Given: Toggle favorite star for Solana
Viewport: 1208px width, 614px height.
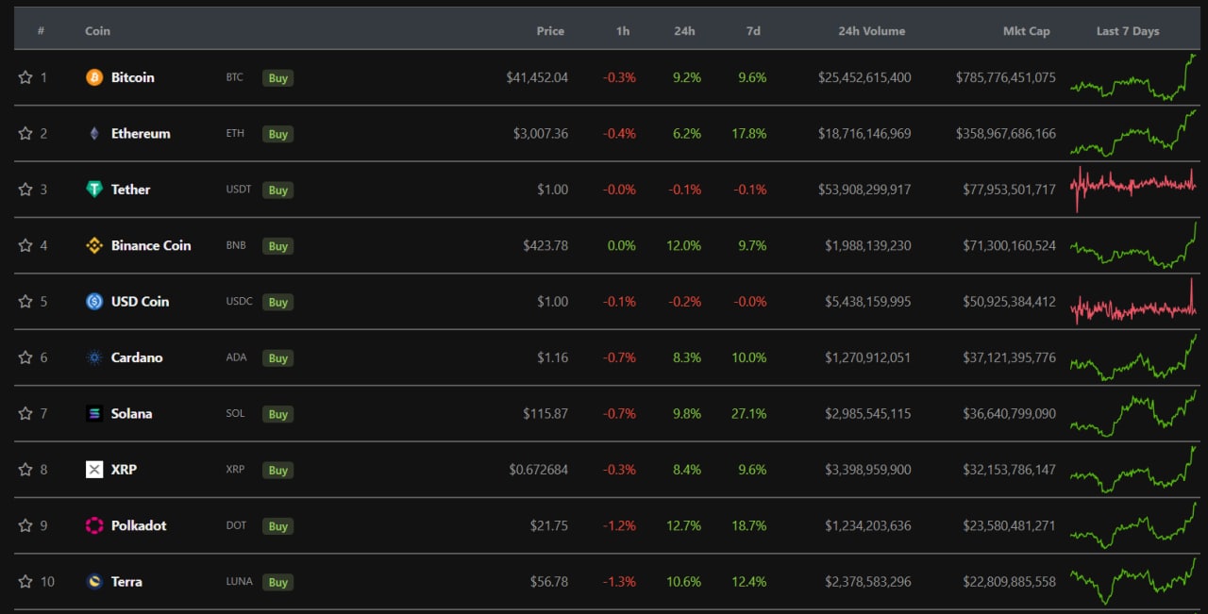Looking at the screenshot, I should [x=25, y=413].
